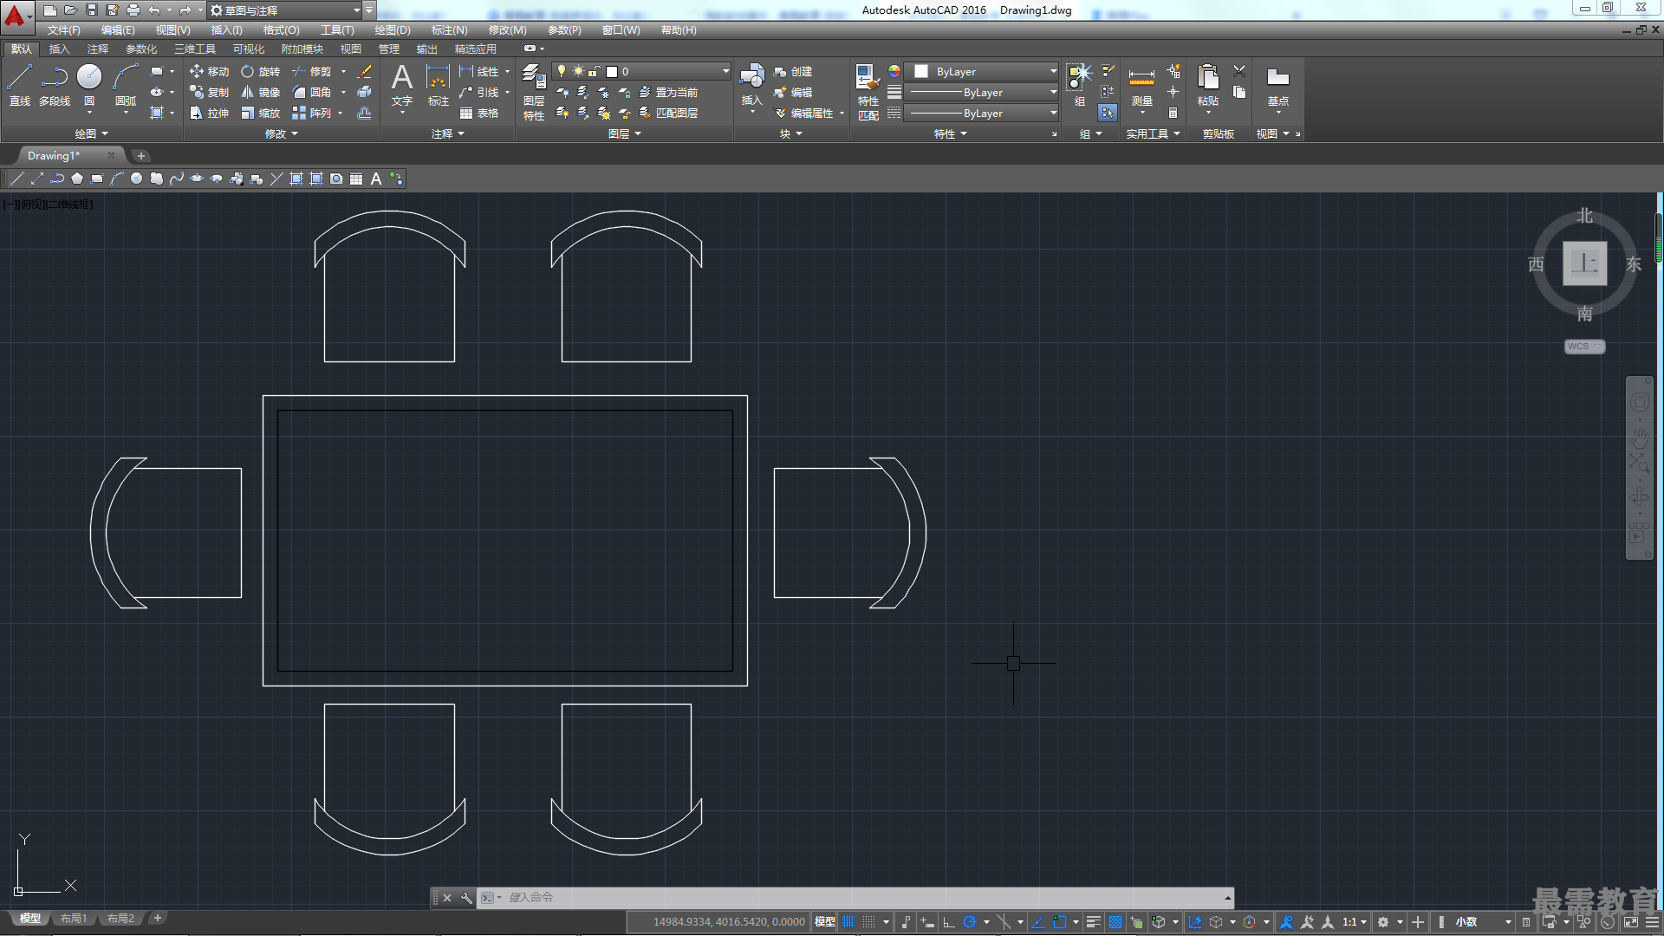Open the 修改(M) menu
Viewport: 1664px width, 936px height.
(x=507, y=29)
